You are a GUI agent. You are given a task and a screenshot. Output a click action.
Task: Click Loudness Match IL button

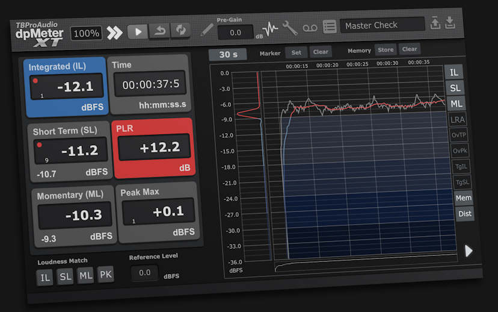pyautogui.click(x=45, y=278)
